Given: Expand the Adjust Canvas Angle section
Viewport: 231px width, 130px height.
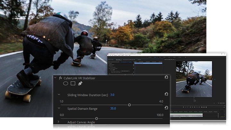Looking at the screenshot, I should 58,122.
